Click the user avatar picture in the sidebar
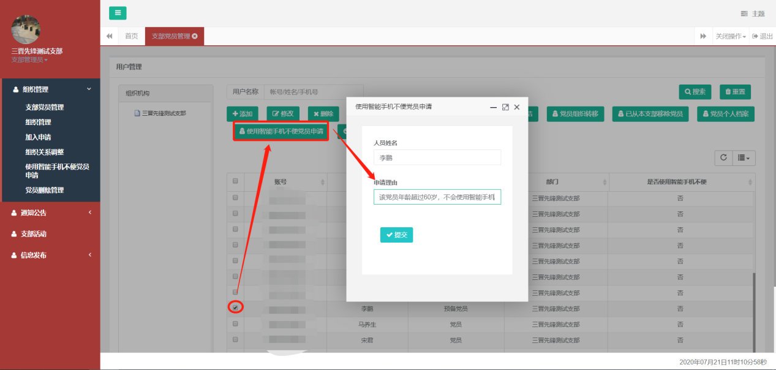Viewport: 776px width, 370px height. 26,29
